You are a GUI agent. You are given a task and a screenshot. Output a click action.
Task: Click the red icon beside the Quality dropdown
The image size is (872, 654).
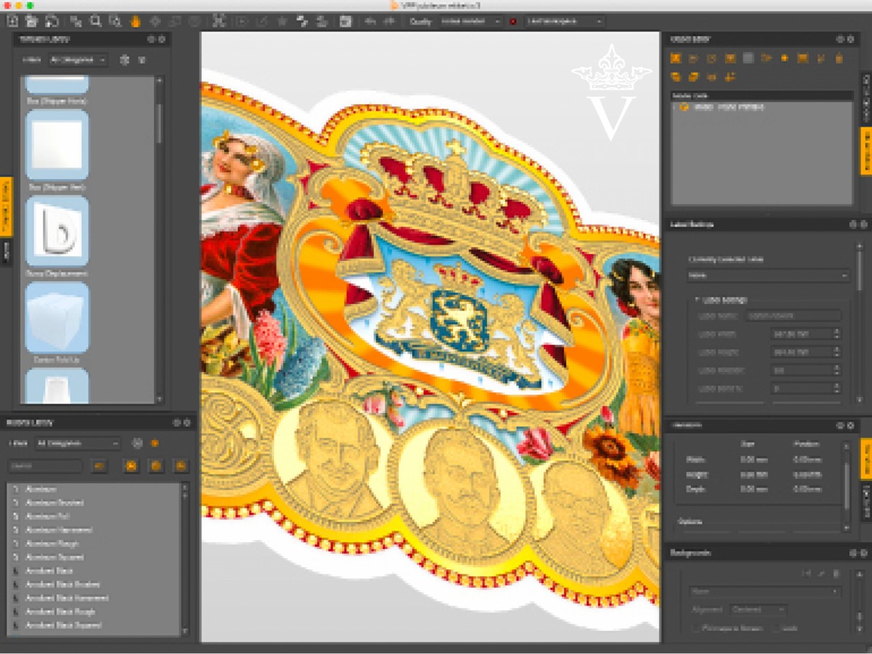513,22
